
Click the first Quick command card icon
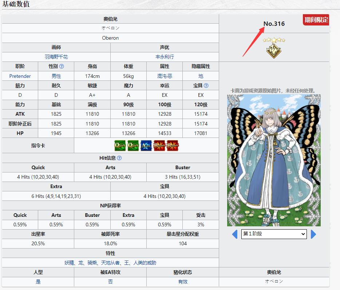tap(120, 146)
